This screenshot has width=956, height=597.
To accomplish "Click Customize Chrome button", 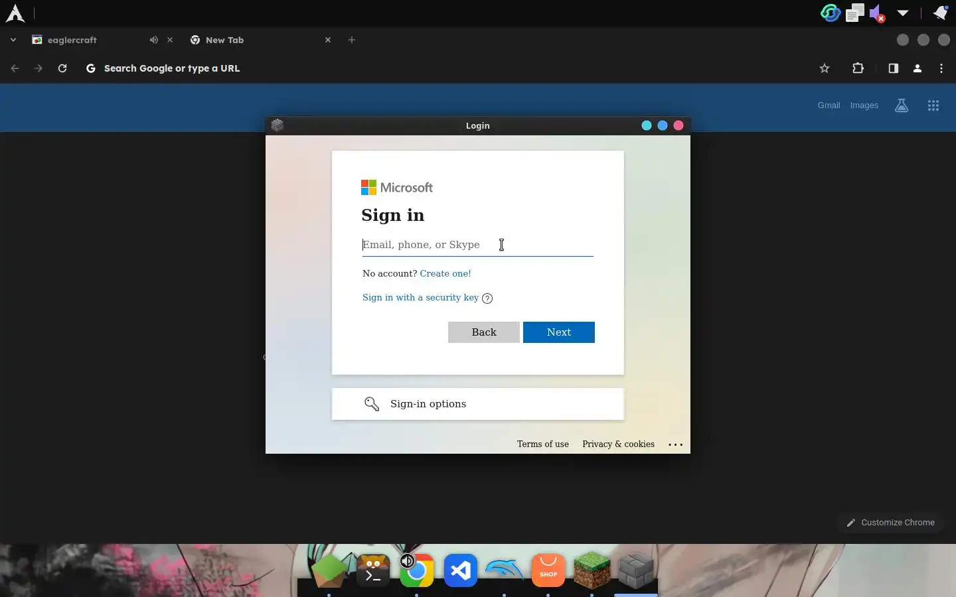I will (x=890, y=523).
